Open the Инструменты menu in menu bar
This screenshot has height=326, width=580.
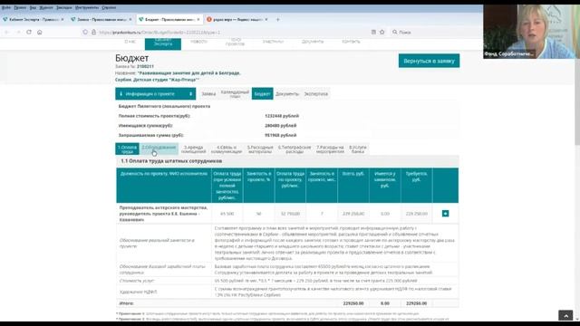tap(87, 7)
